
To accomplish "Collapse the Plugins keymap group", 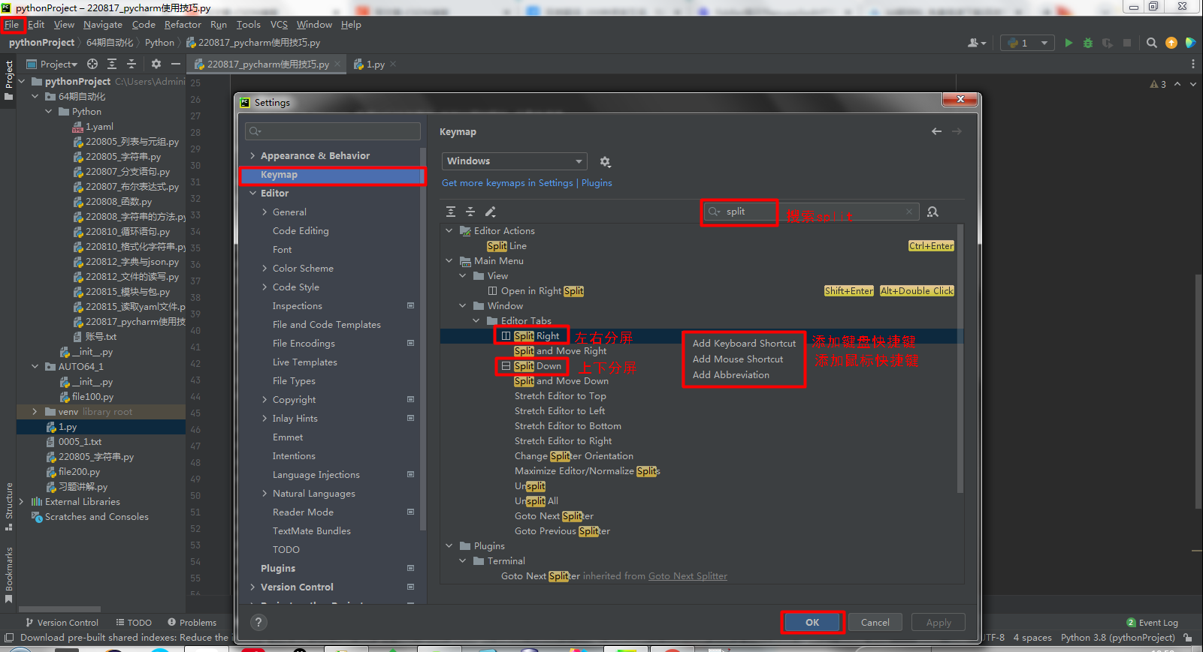I will coord(449,546).
